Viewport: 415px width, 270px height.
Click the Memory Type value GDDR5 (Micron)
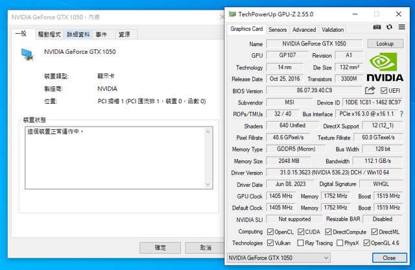coord(296,149)
